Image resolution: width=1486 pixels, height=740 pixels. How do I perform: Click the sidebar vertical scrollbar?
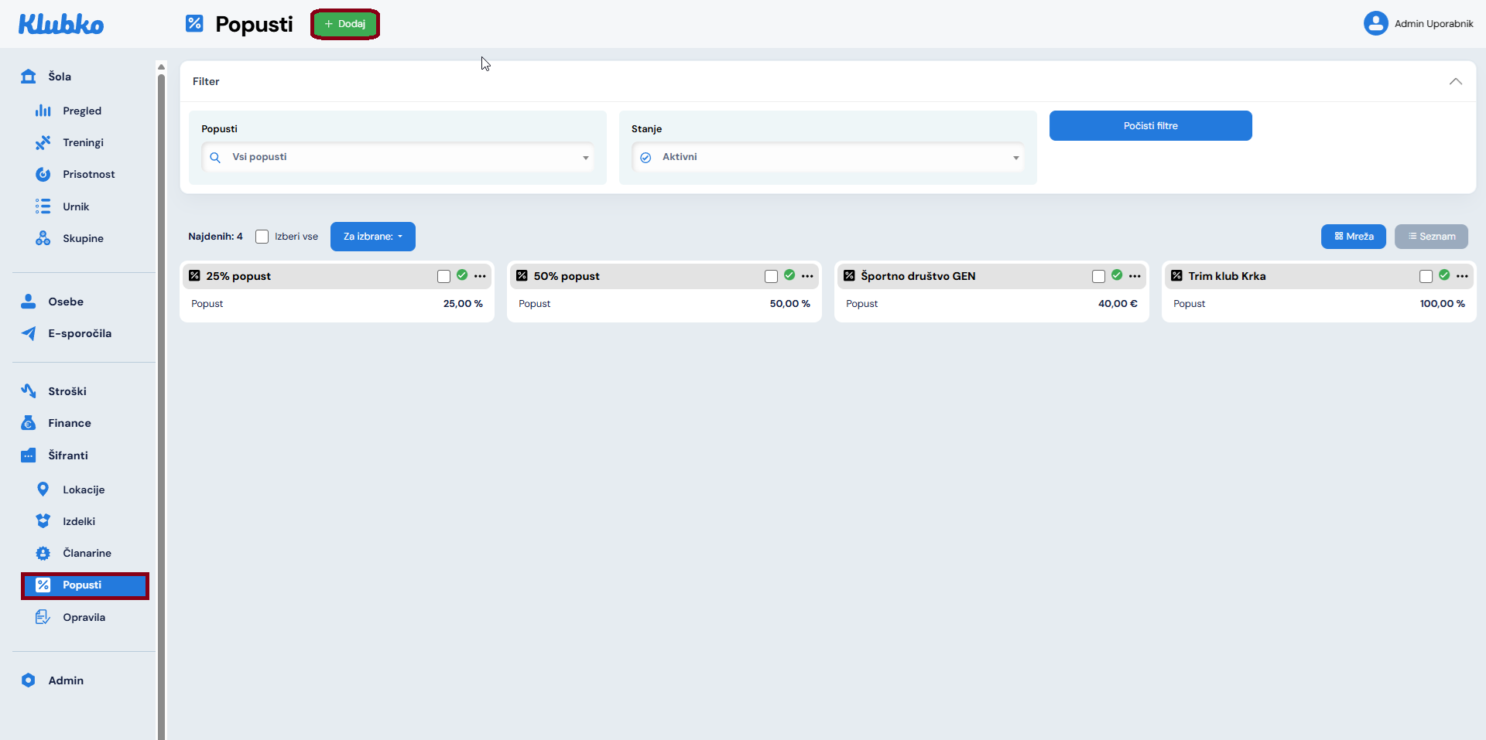pyautogui.click(x=161, y=387)
